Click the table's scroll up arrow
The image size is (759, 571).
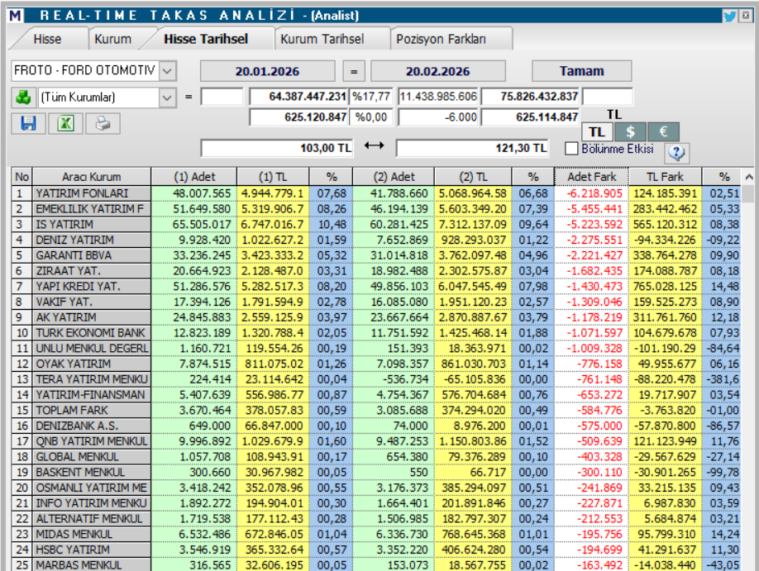tap(749, 177)
